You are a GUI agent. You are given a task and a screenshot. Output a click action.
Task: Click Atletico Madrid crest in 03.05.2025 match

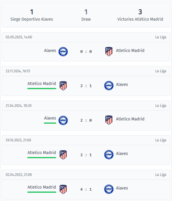109,52
